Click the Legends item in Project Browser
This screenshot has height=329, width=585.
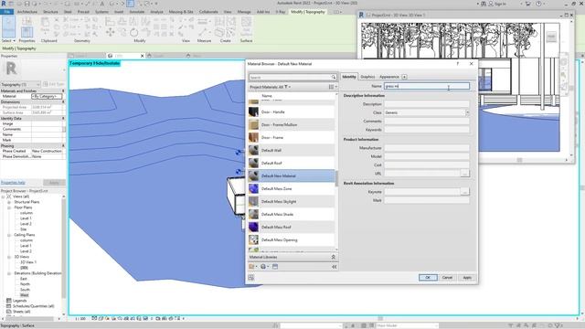coord(20,301)
